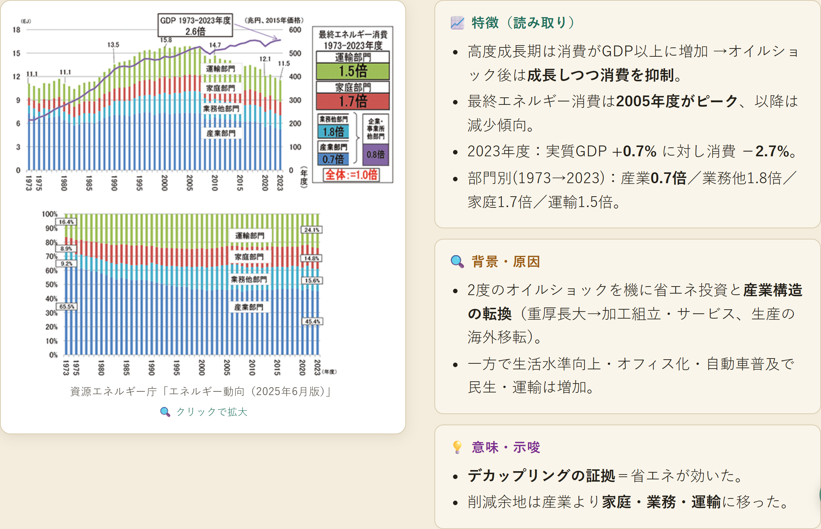Click the chart icon beside 特徴（読み取り）

(457, 23)
